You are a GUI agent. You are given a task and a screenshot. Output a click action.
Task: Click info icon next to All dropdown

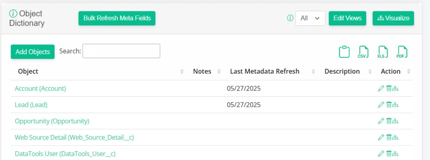pos(290,18)
